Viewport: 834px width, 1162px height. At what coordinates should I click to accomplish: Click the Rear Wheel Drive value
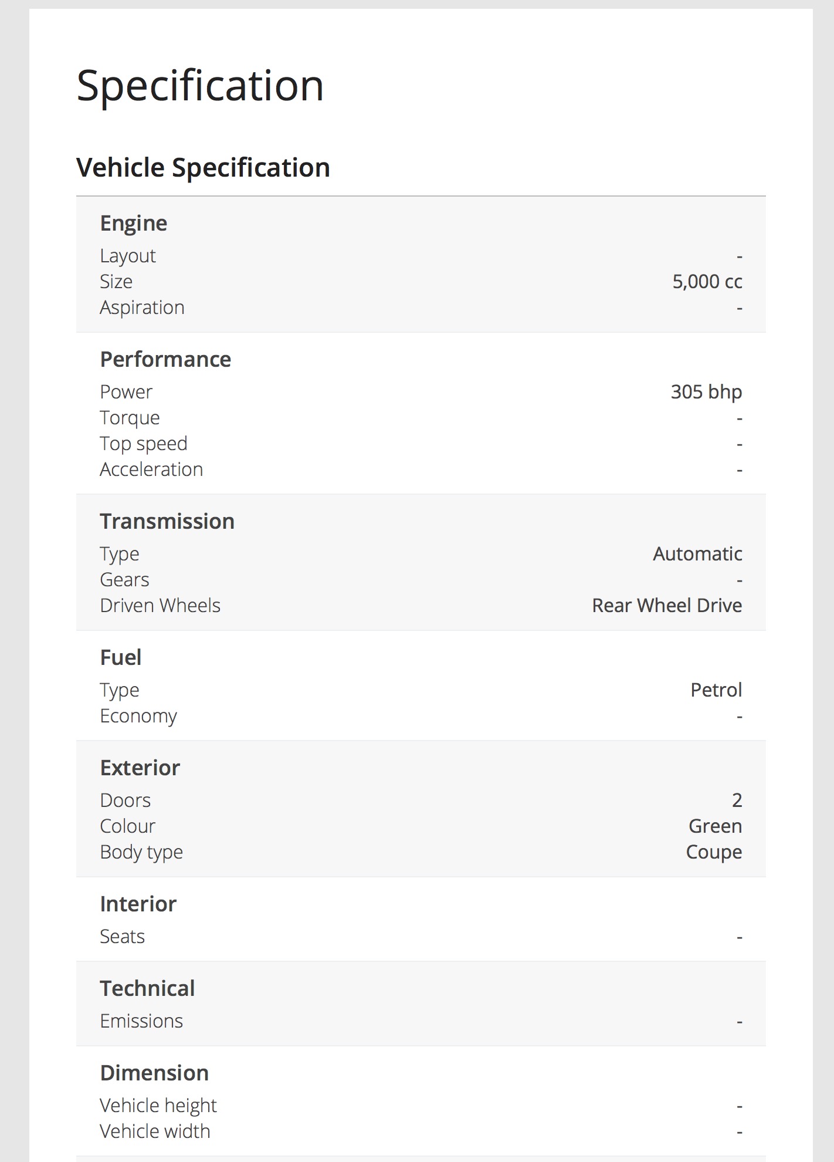pos(667,606)
